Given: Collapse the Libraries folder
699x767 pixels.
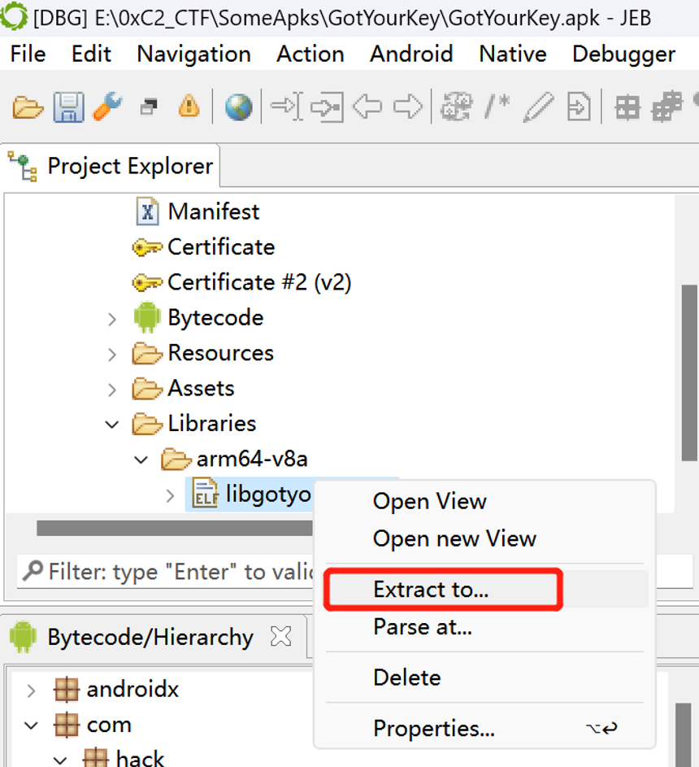Looking at the screenshot, I should pos(111,424).
